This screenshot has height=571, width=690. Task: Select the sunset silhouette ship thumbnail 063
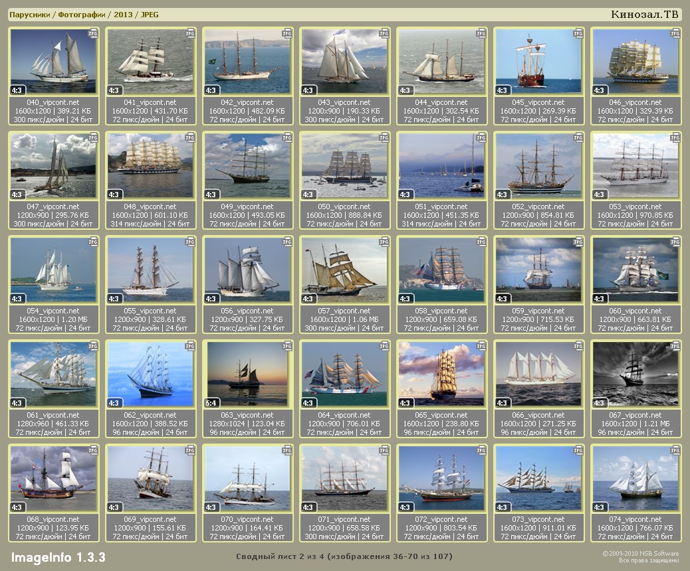coord(247,374)
